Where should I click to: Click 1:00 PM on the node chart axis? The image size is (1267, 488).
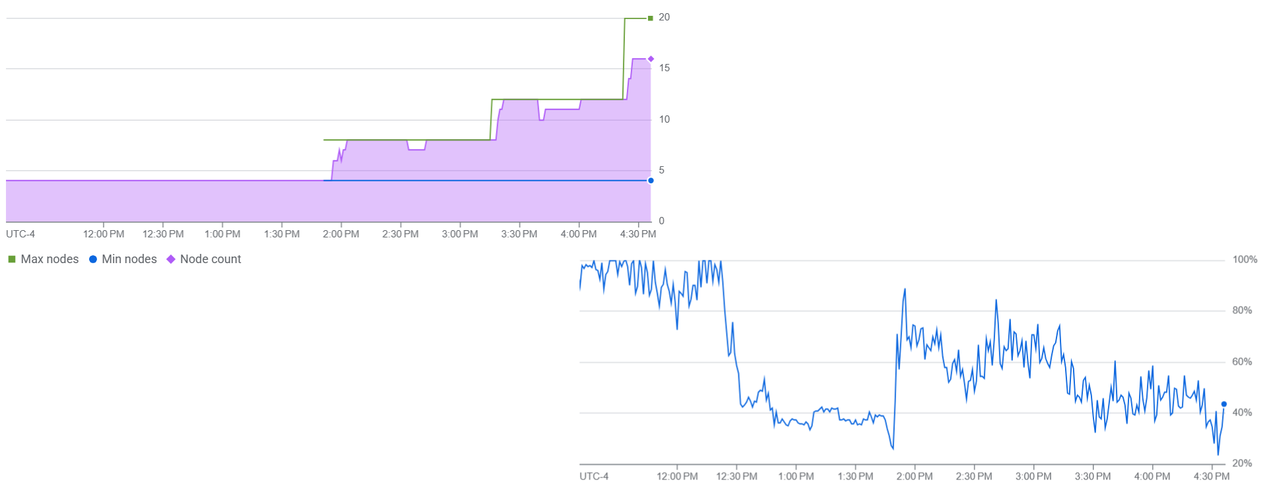(x=222, y=234)
